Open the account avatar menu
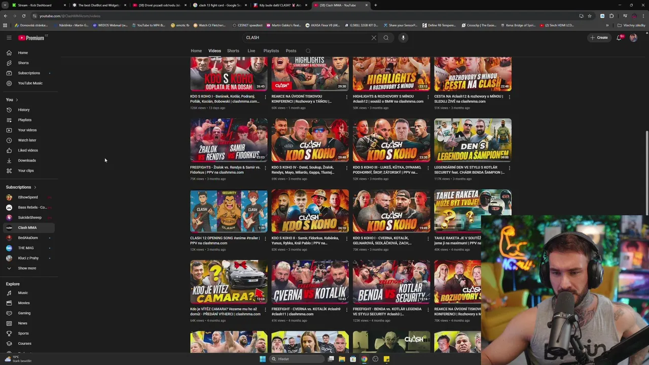Screen dimensions: 649x365 pyautogui.click(x=633, y=38)
